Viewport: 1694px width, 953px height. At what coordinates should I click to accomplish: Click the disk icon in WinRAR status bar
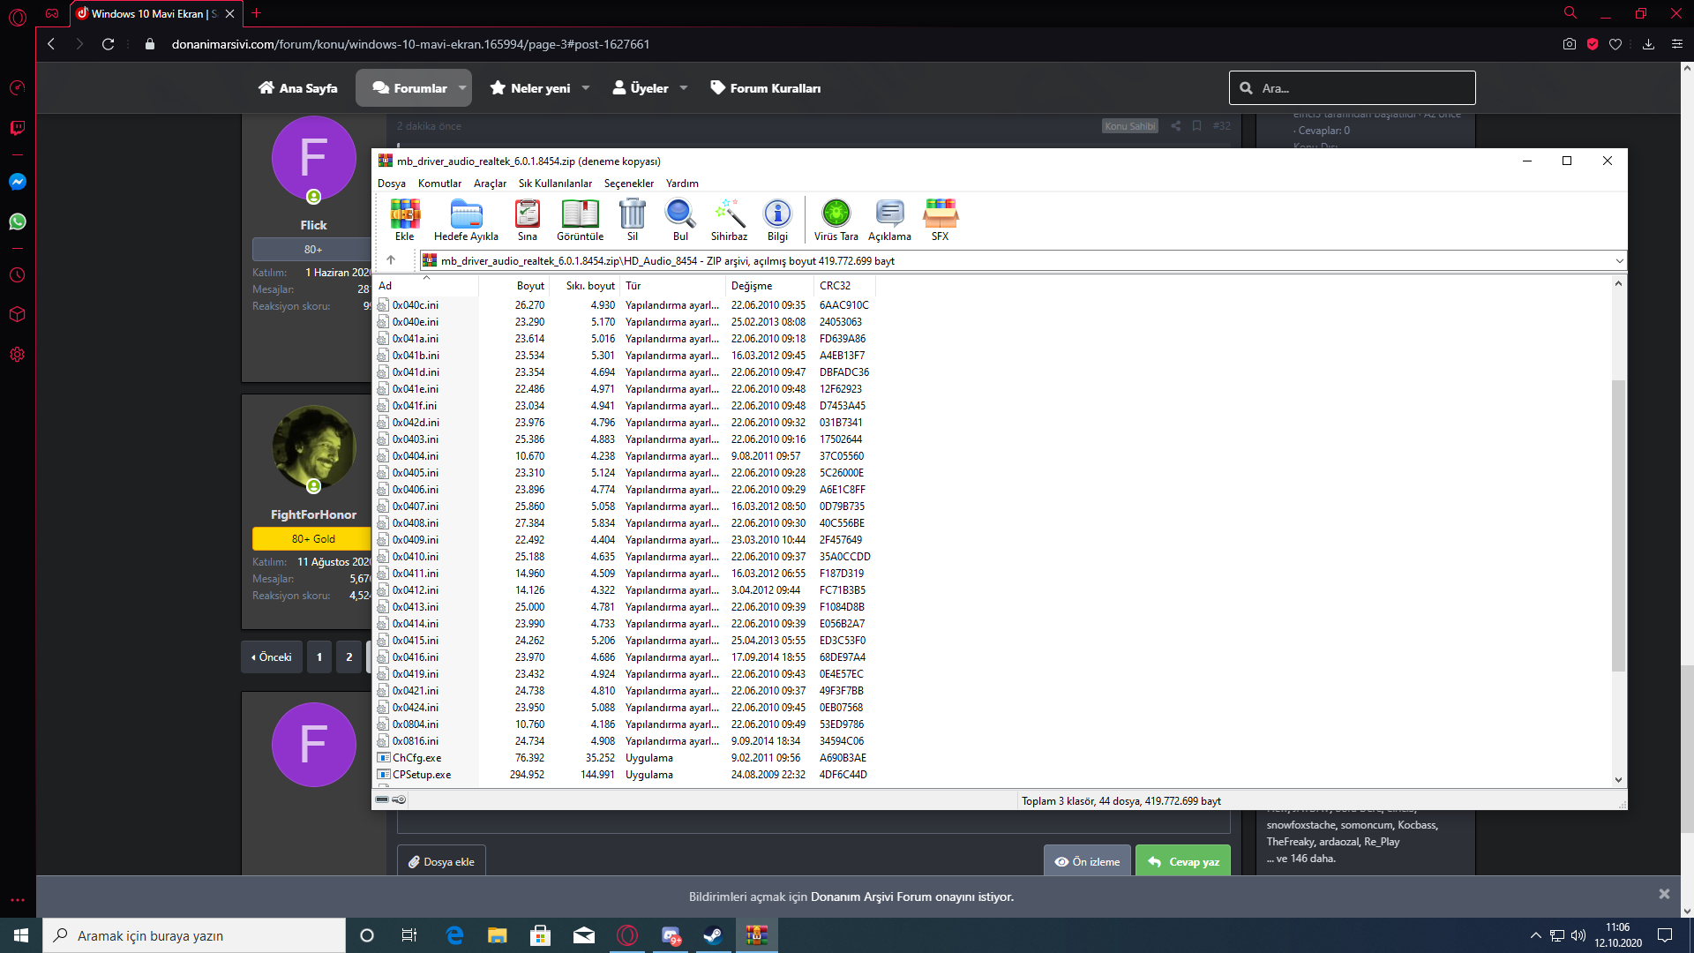[x=382, y=799]
